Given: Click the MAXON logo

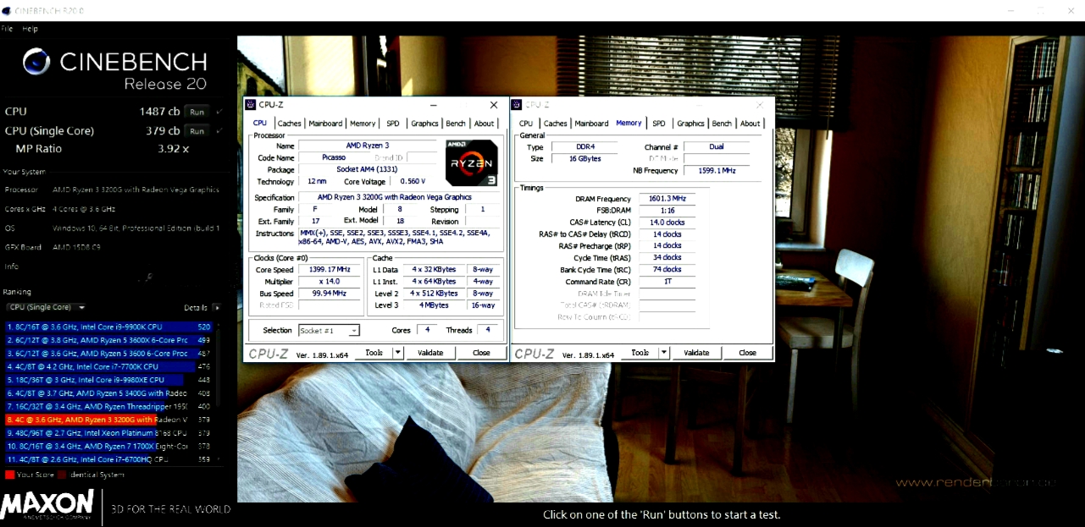Looking at the screenshot, I should (47, 505).
